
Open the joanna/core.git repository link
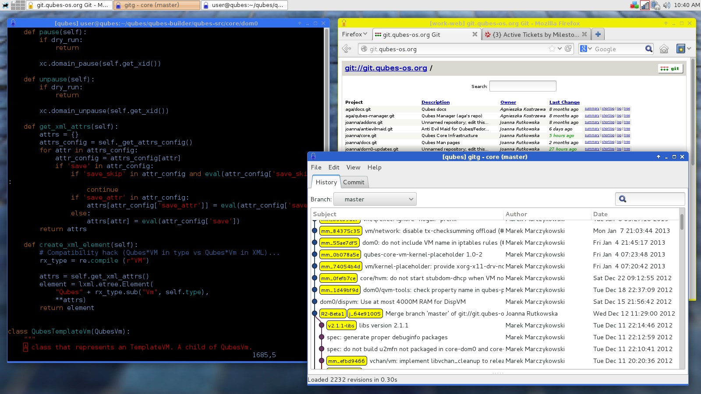[x=361, y=136]
